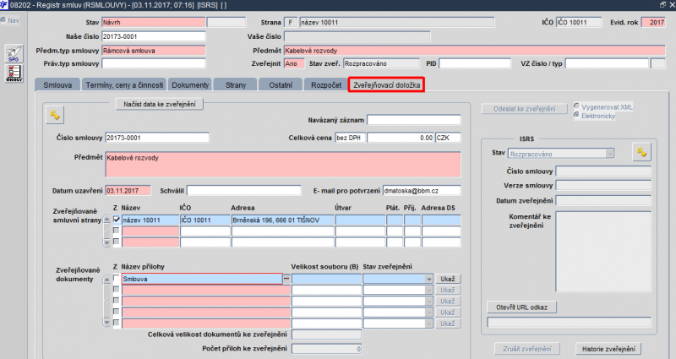The height and width of the screenshot is (359, 676).
Task: Switch to the Dokumenty tab
Action: coord(189,85)
